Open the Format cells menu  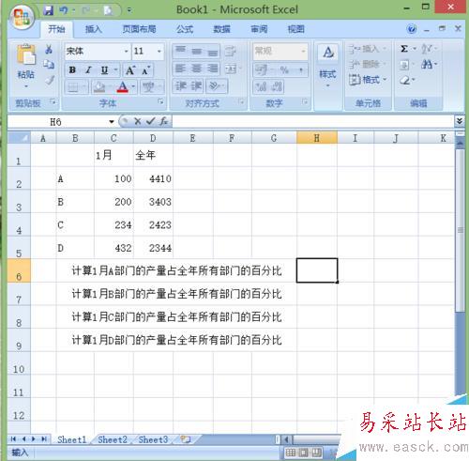click(368, 80)
